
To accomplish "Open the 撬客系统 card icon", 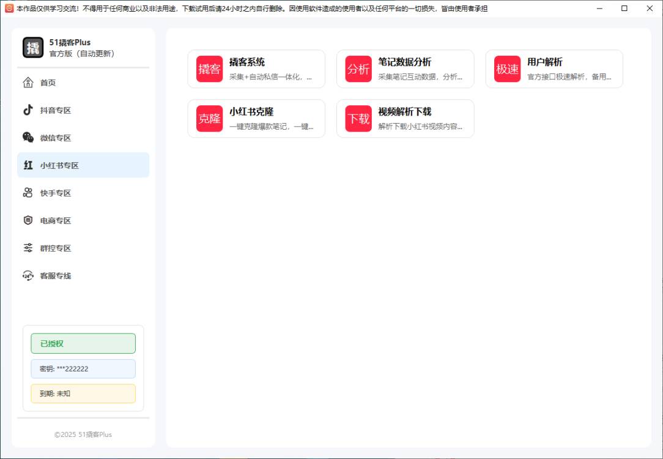I will [x=210, y=69].
